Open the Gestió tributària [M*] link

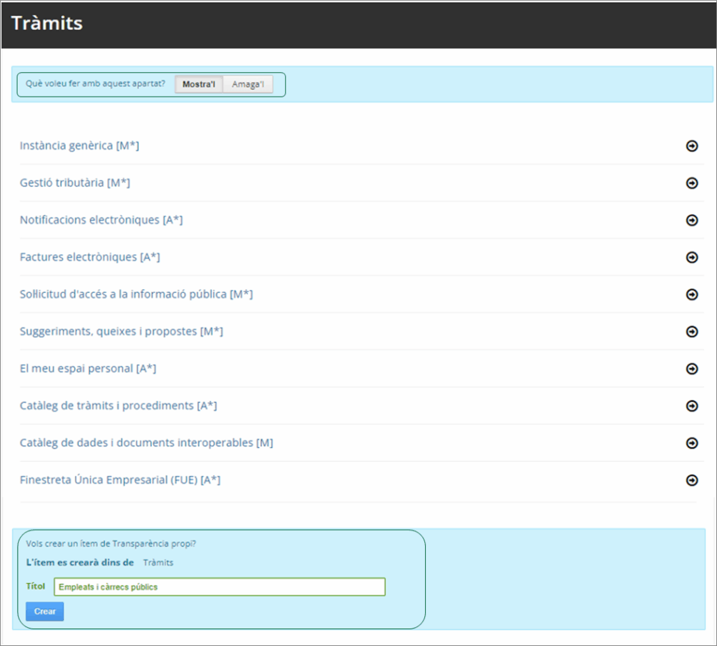pyautogui.click(x=75, y=183)
